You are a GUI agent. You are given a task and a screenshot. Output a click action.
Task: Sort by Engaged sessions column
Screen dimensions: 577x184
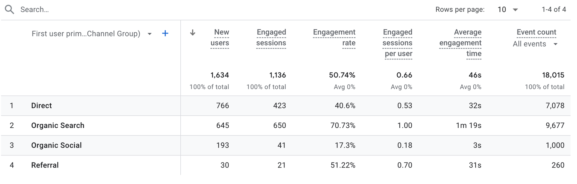pyautogui.click(x=271, y=37)
